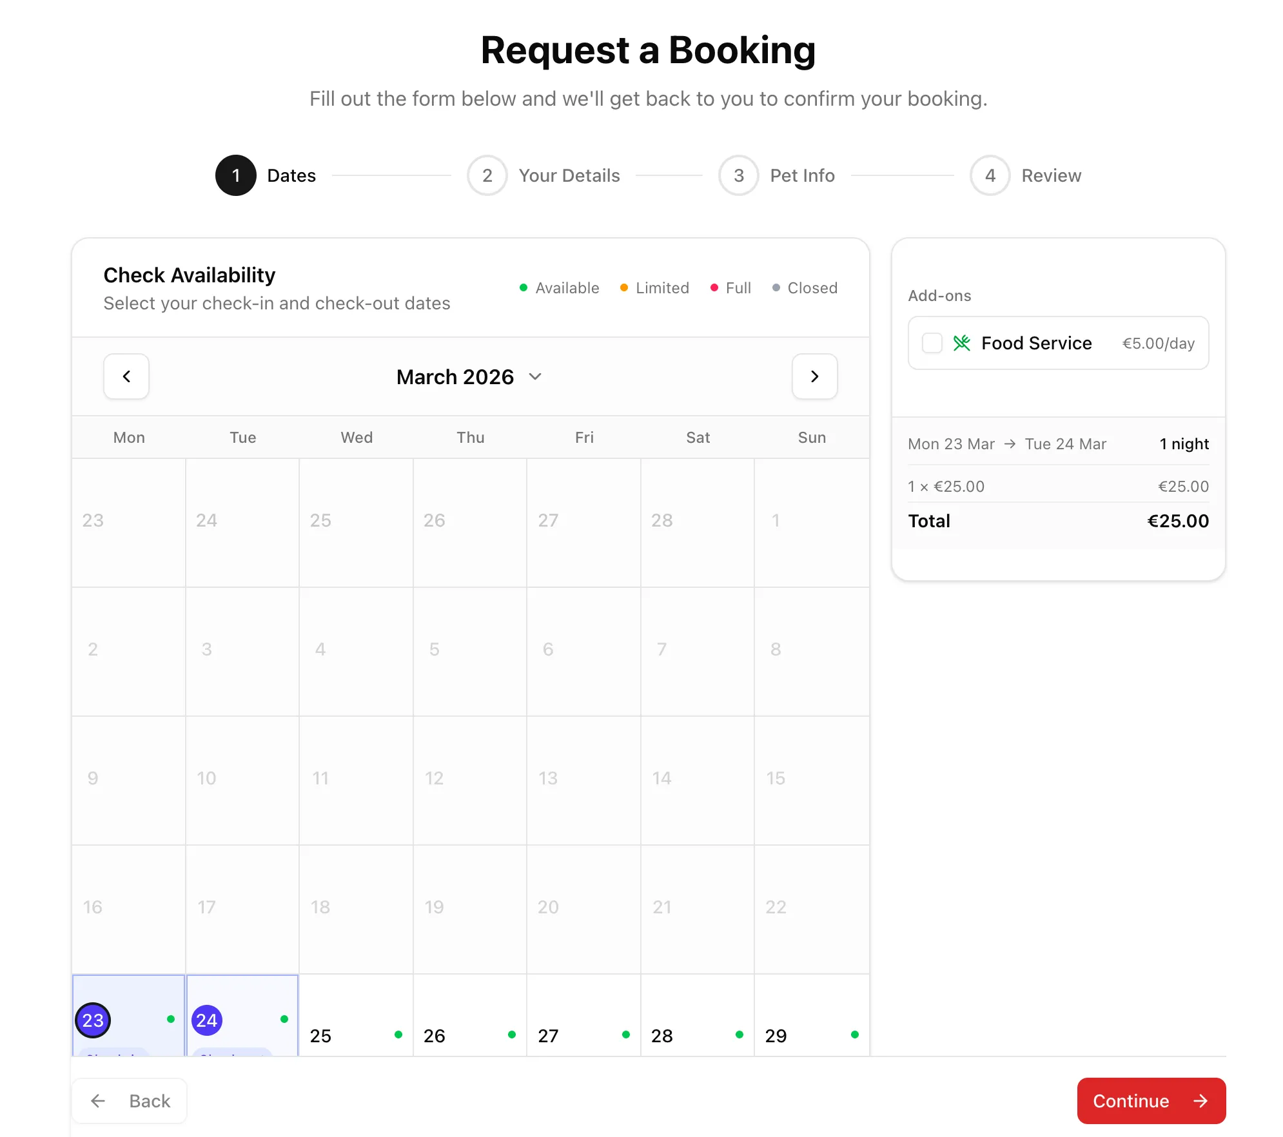Advance to April using the right arrow
The width and height of the screenshot is (1283, 1137).
(814, 376)
